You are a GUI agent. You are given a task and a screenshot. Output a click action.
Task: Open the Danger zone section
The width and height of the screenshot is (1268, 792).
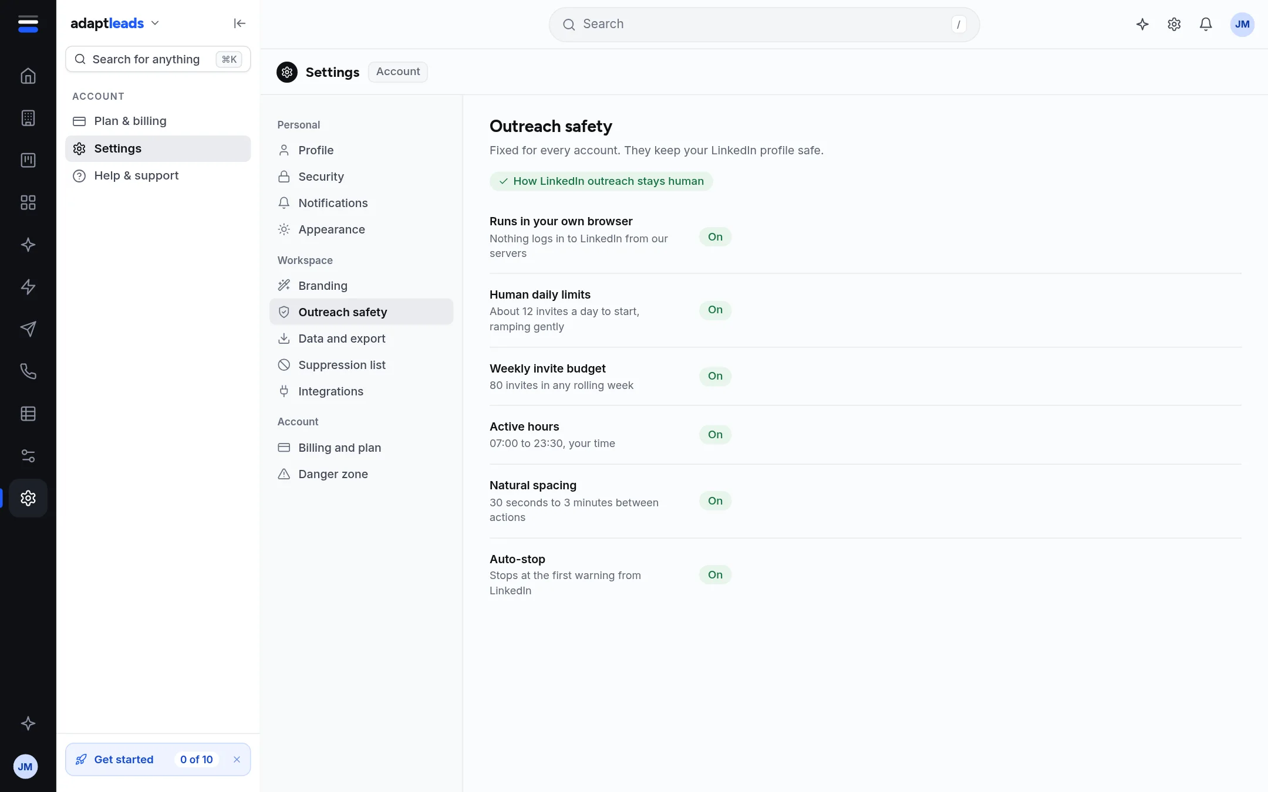tap(361, 474)
